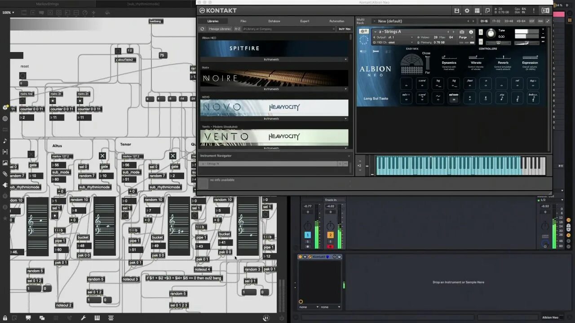Click the SPITFIRE Albion NEO library banner

274,48
